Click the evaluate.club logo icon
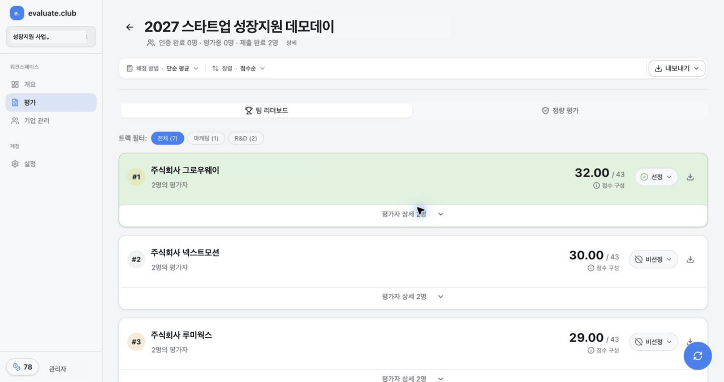Image resolution: width=724 pixels, height=382 pixels. tap(17, 13)
